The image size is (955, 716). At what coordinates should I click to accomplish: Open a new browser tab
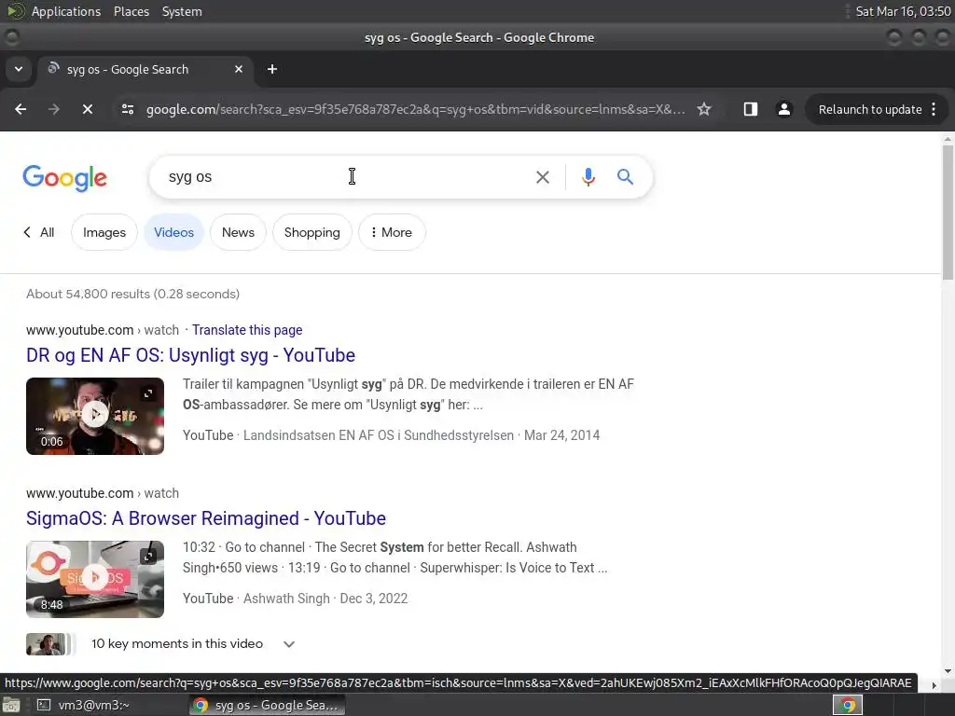coord(272,69)
